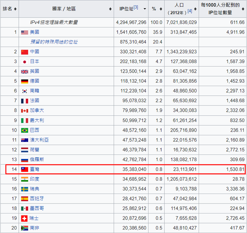Click the United Kingdom flag icon

25,72
